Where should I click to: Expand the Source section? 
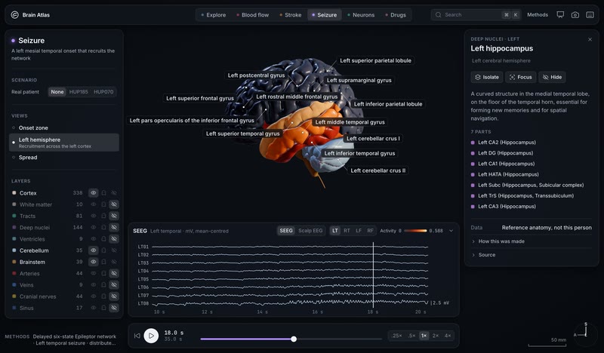tap(532, 255)
